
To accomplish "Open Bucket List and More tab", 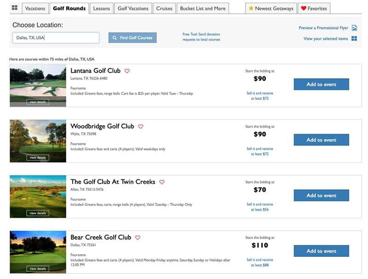I will (x=203, y=8).
